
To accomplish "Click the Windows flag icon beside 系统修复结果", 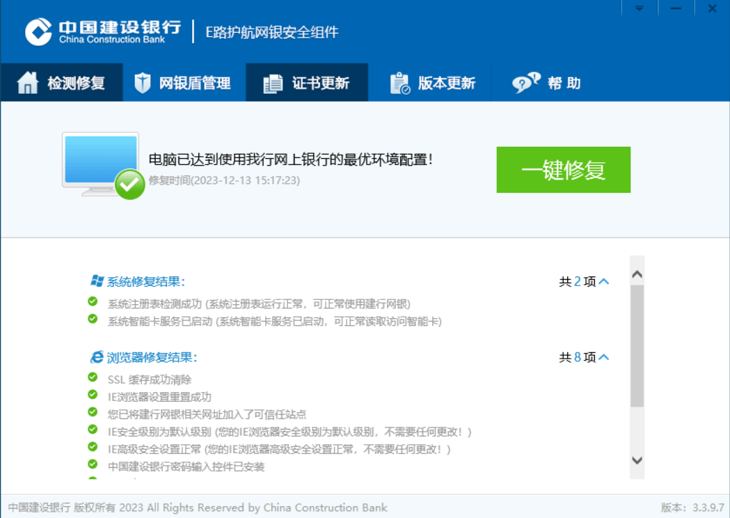I will click(97, 281).
